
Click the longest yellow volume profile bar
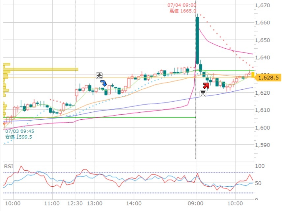41,69
